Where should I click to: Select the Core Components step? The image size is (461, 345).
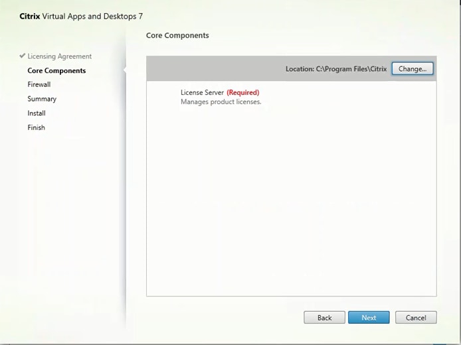[x=56, y=70]
